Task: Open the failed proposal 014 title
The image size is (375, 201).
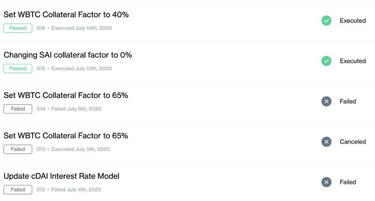Action: click(x=66, y=95)
